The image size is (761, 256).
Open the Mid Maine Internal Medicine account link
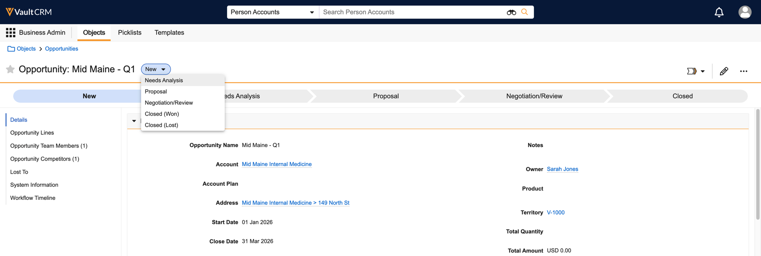(x=276, y=164)
